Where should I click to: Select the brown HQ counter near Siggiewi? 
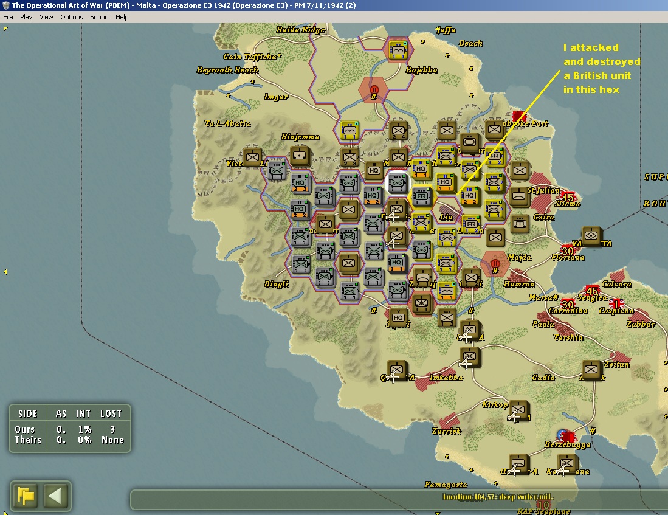398,317
